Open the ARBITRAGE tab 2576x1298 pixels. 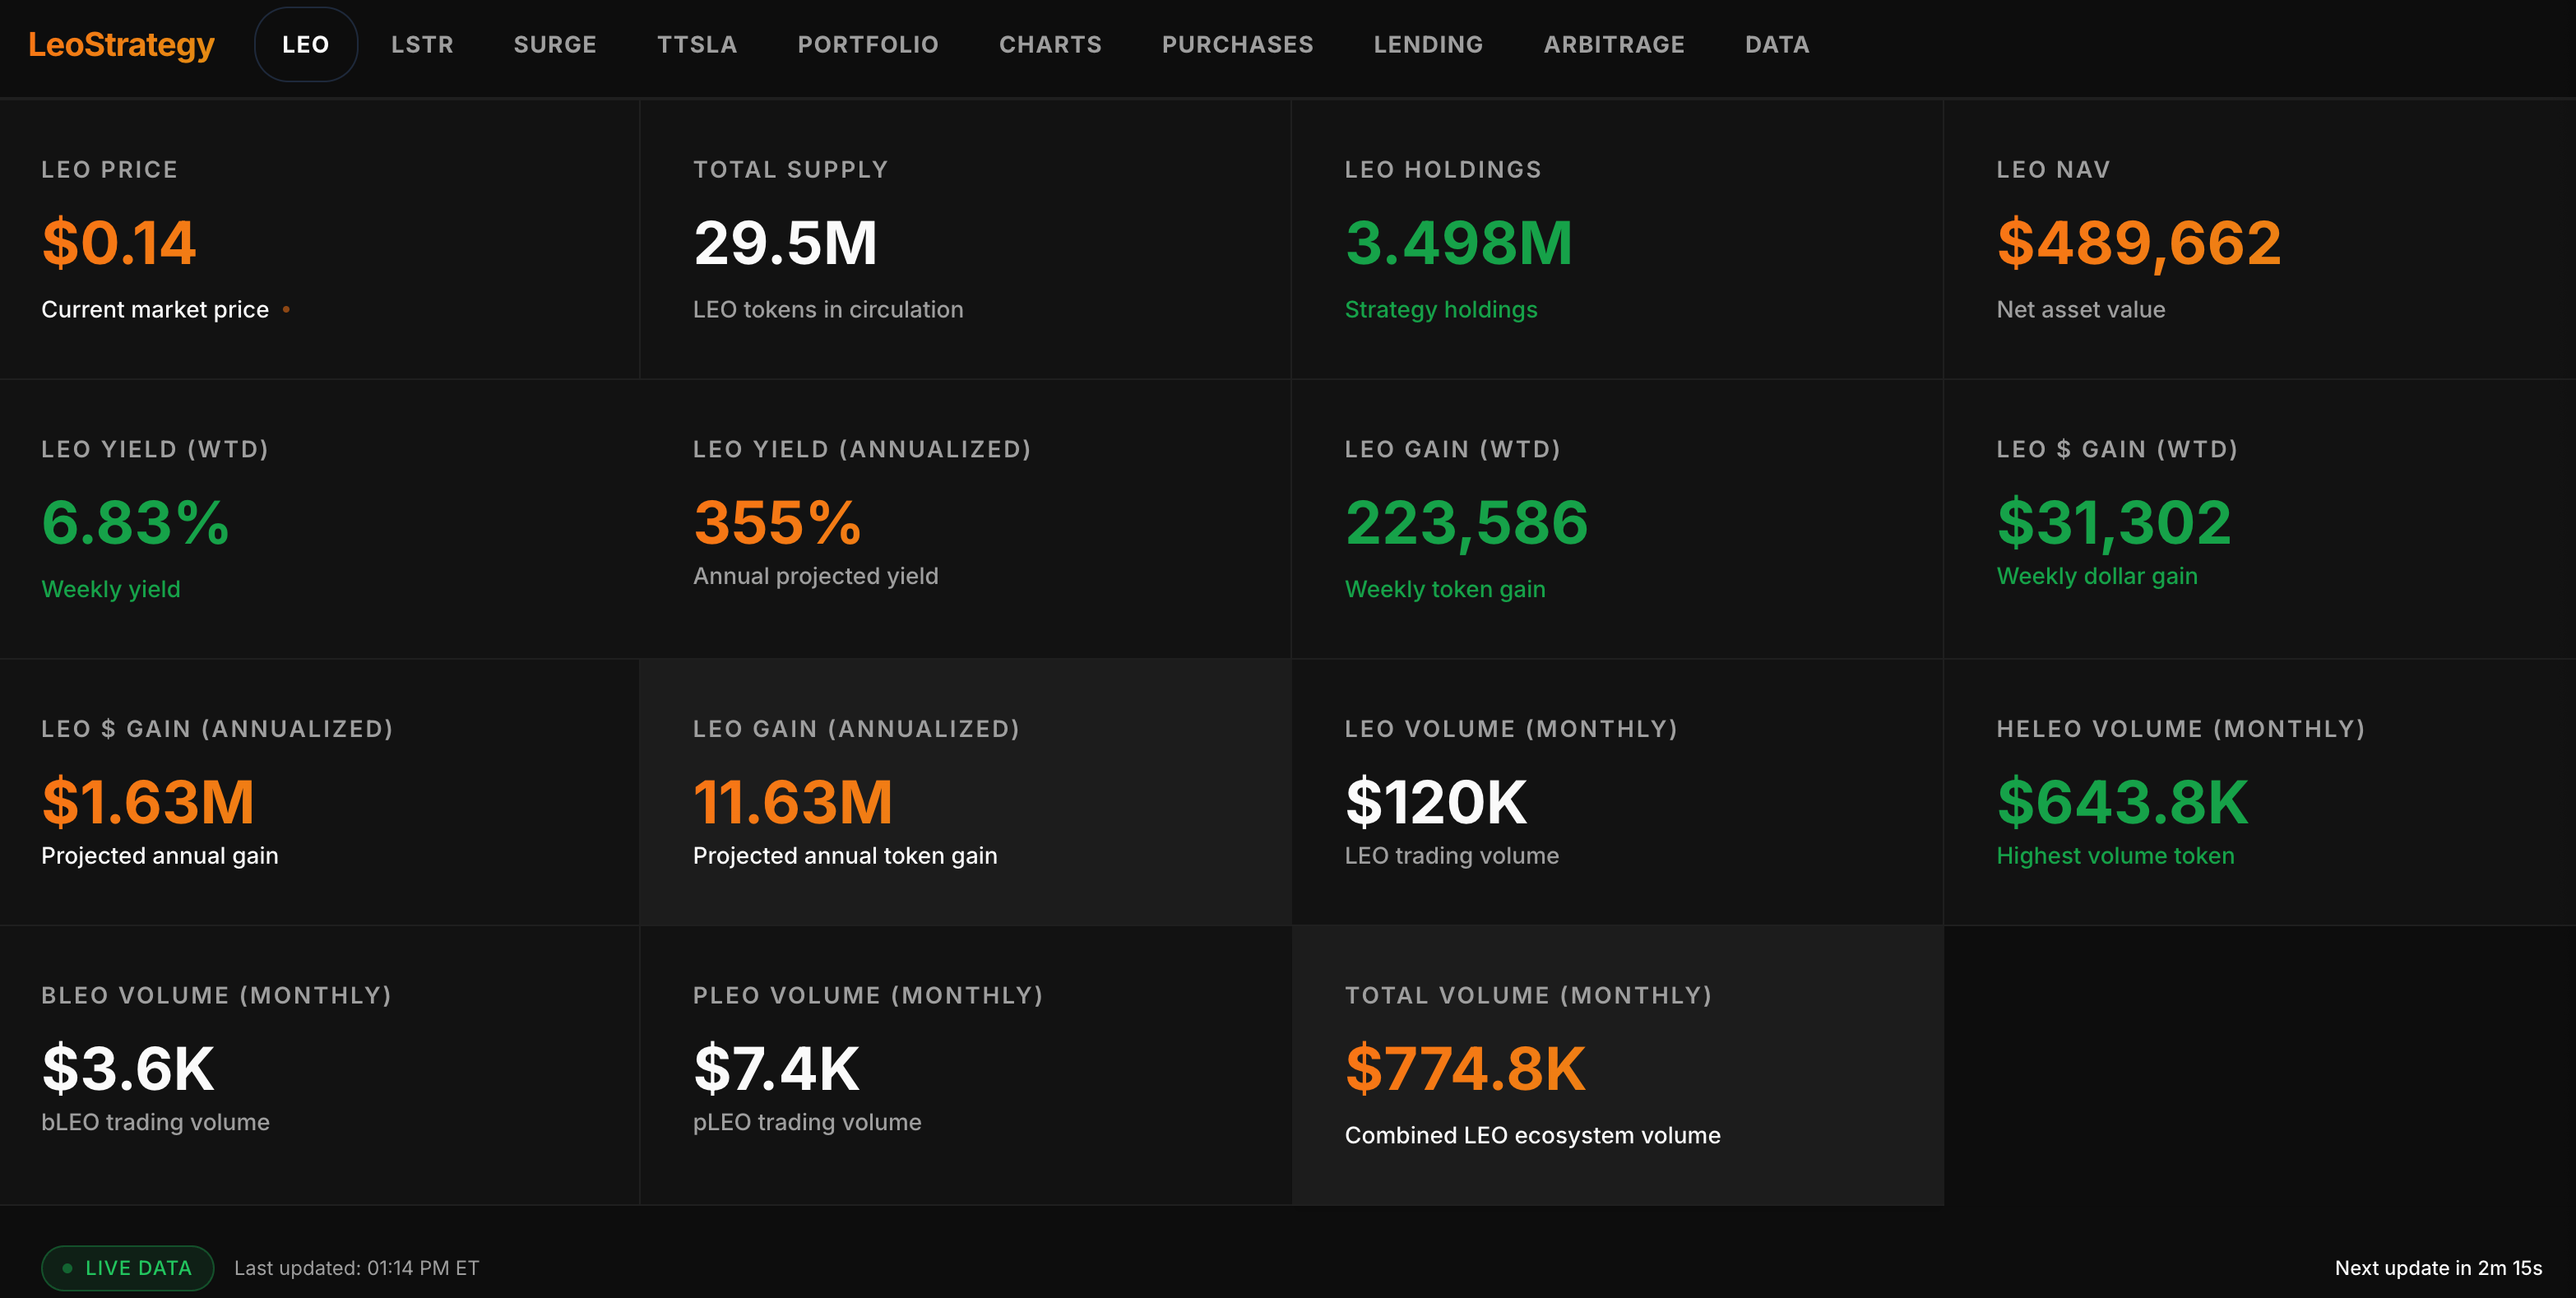coord(1614,44)
